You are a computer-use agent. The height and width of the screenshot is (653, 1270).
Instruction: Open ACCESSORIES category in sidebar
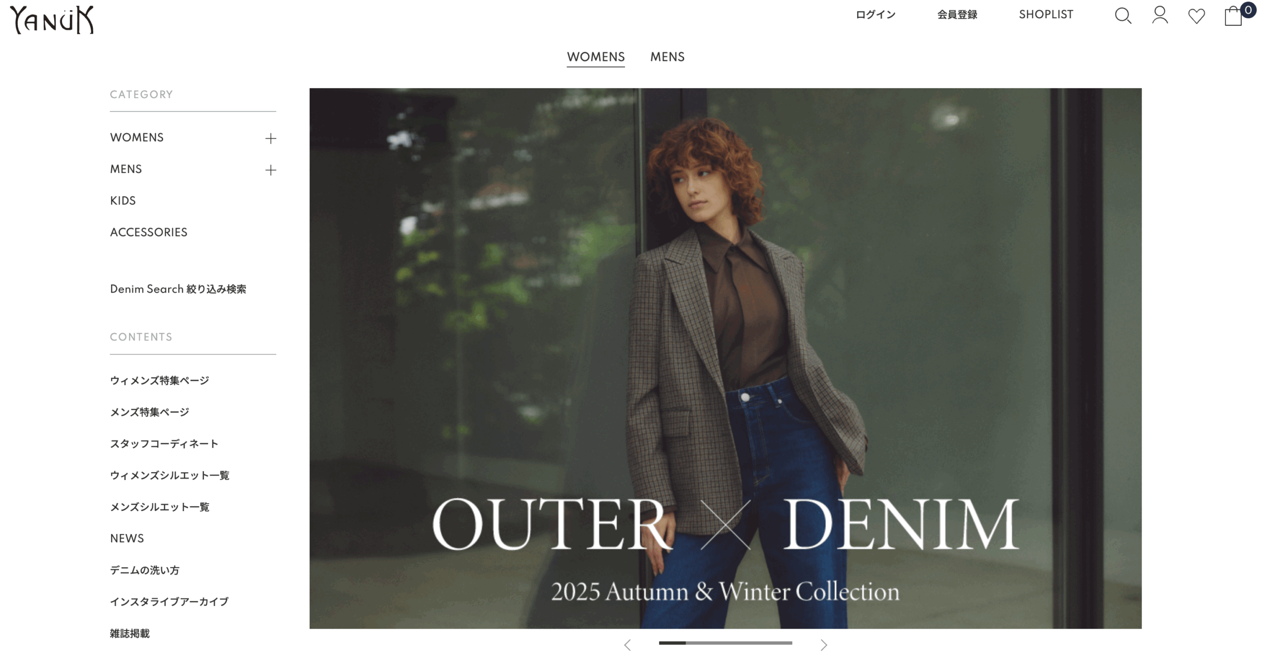point(148,232)
